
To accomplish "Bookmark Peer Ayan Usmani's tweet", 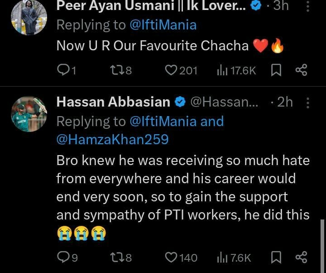I will pos(276,70).
